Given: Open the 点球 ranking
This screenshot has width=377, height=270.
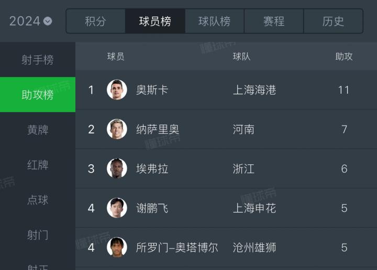Looking at the screenshot, I should click(x=38, y=200).
